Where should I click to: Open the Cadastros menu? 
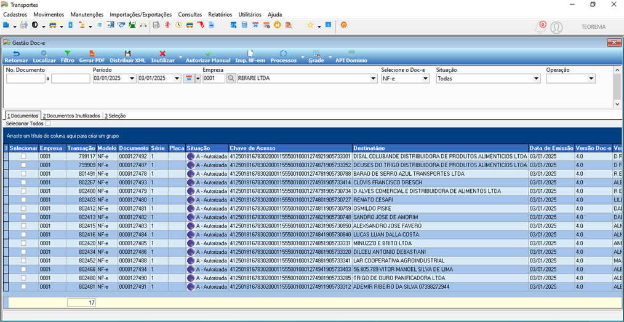coord(15,14)
